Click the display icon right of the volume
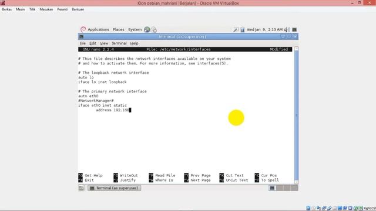The height and width of the screenshot is (211, 376). click(x=294, y=30)
